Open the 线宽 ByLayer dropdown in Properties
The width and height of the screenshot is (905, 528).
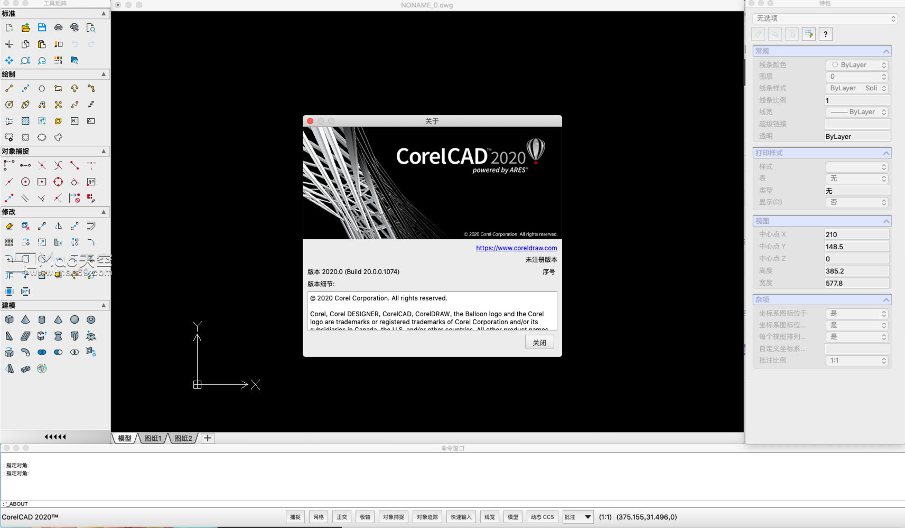(857, 112)
